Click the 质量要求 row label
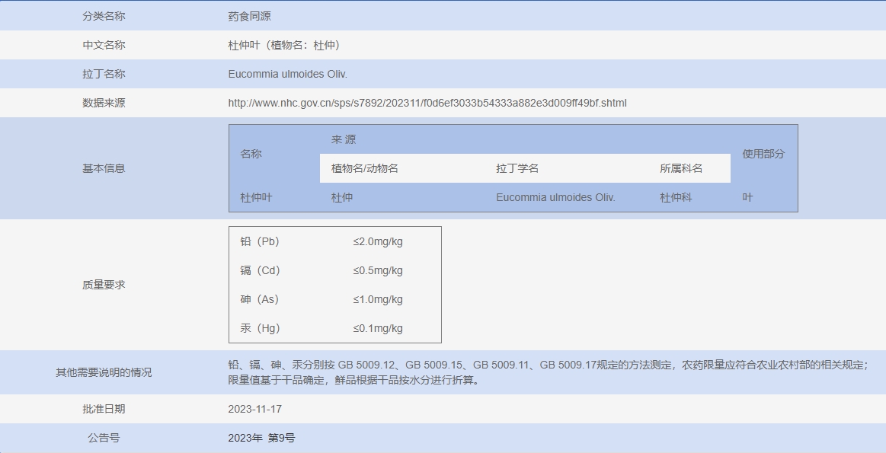886x453 pixels. coord(104,285)
